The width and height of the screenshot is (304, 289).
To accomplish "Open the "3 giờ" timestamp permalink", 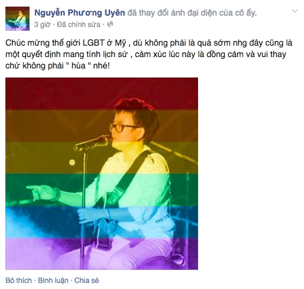I will [x=42, y=25].
